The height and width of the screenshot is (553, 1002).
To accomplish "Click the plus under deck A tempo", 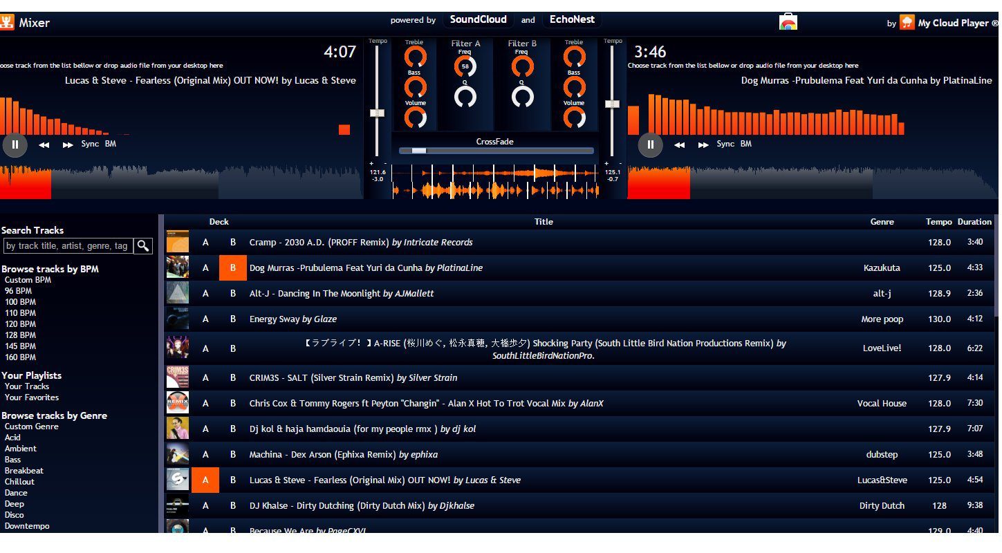I will [372, 164].
